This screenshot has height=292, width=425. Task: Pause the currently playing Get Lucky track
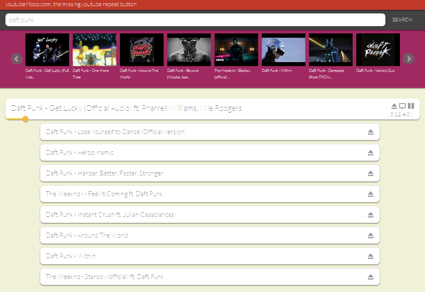pyautogui.click(x=411, y=106)
